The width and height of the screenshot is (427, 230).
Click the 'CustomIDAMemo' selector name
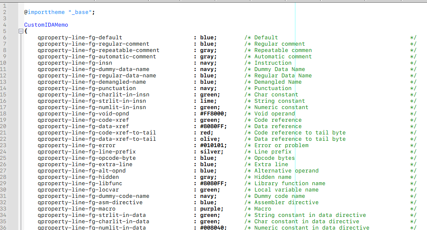(x=46, y=25)
